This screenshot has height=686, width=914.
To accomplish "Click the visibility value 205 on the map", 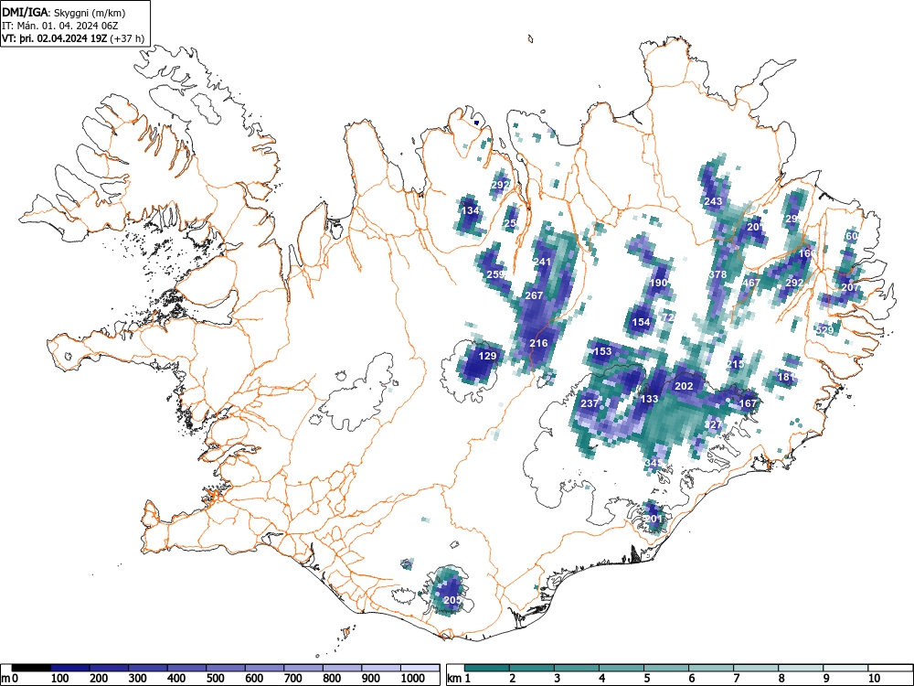I will [452, 600].
